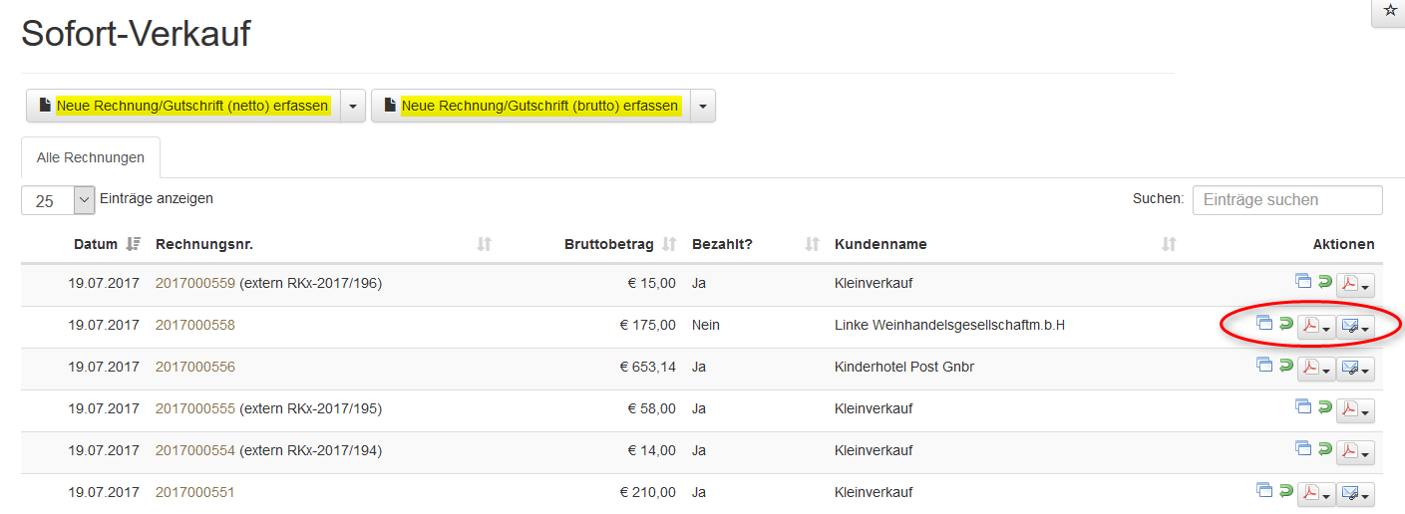Click green arrow icon for invoice 2017000555
This screenshot has height=514, width=1405.
[1325, 406]
